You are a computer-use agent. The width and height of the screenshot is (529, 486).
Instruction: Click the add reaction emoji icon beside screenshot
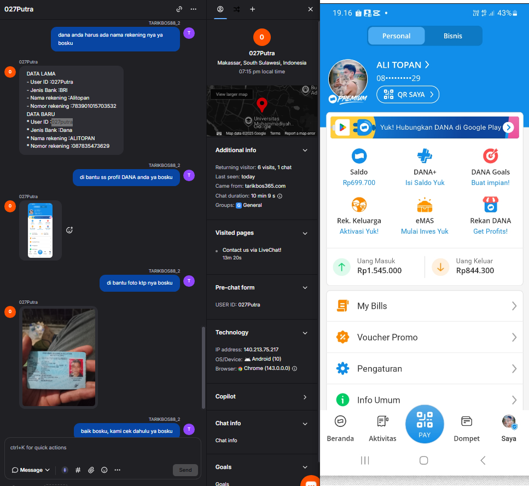(69, 230)
